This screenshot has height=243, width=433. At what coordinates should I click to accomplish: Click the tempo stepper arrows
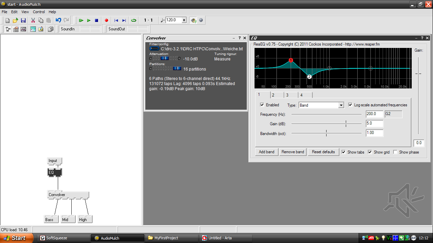tap(184, 20)
